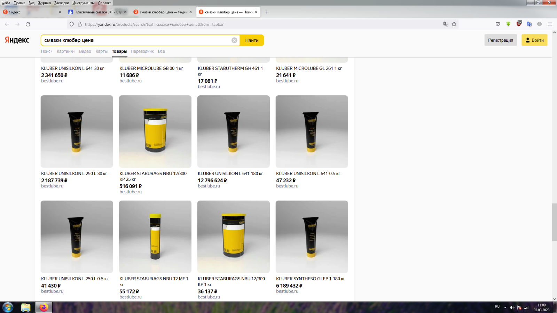The image size is (557, 313).
Task: Open the Журнал menu
Action: [44, 3]
